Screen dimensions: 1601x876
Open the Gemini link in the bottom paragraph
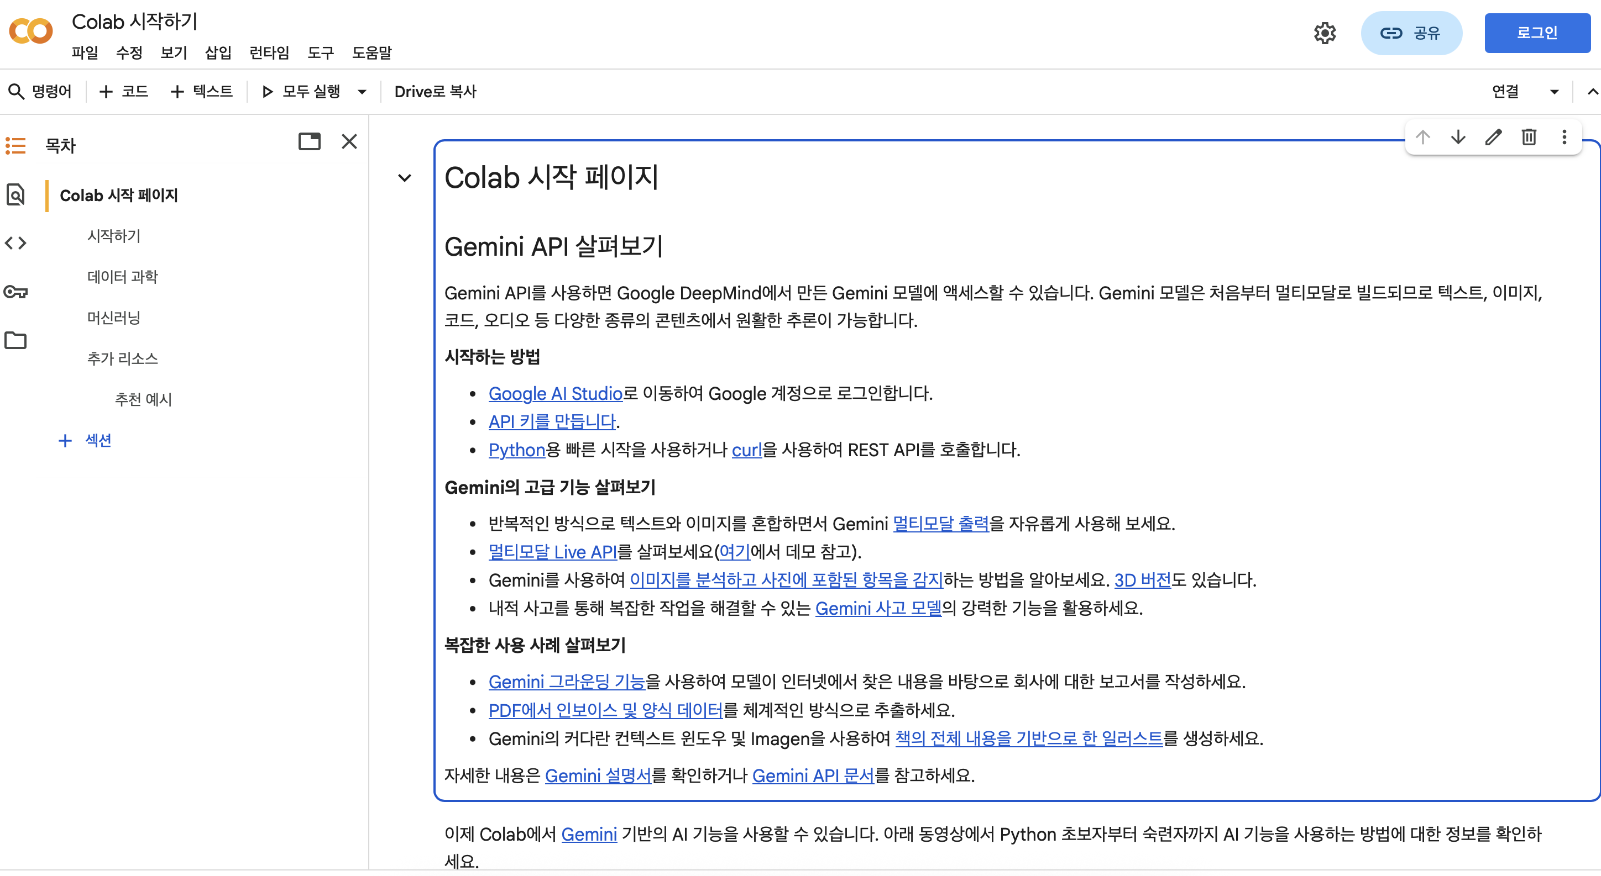(x=589, y=835)
